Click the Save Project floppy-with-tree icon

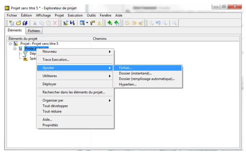[72, 23]
